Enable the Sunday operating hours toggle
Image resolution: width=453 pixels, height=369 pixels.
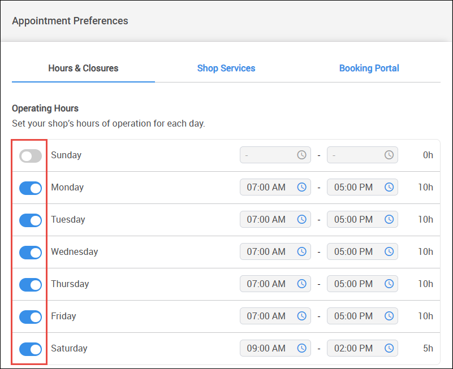pos(31,156)
